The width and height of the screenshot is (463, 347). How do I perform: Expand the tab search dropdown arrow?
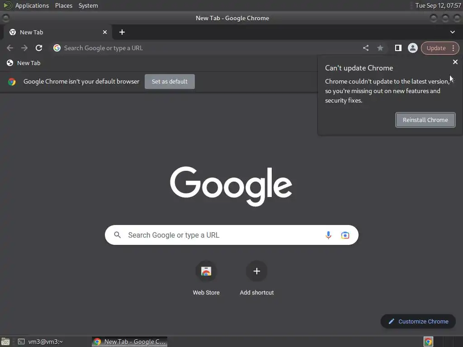pos(452,32)
